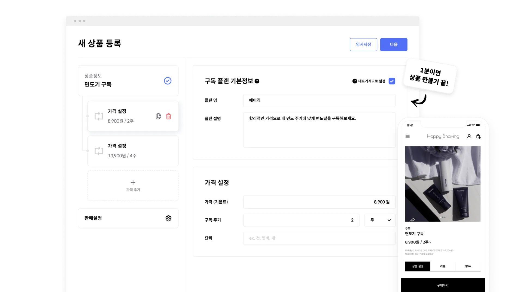
Task: Click the checkmark icon on 상품정보 card
Action: [x=168, y=81]
